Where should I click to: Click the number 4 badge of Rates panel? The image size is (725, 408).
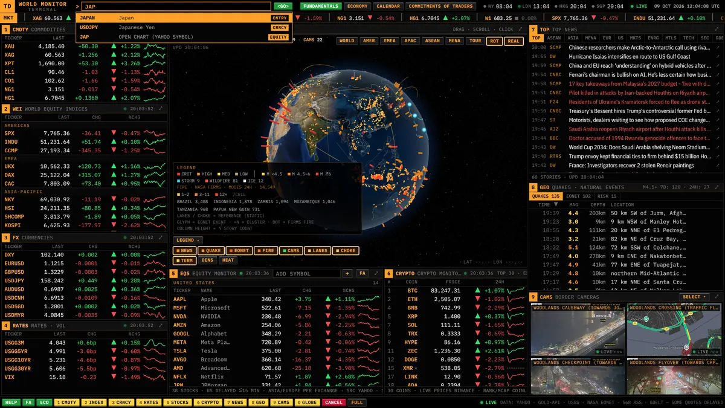pyautogui.click(x=6, y=325)
